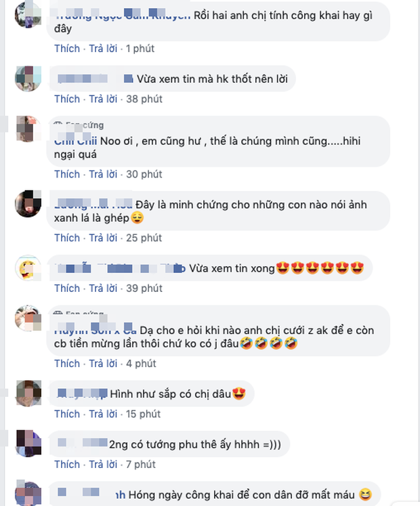Screen dimensions: 420x506
Task: Like the comment posted 1 phút ago
Action: click(67, 48)
